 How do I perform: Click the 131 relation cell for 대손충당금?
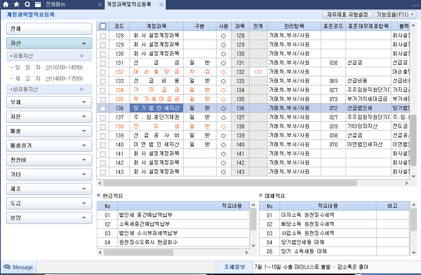pos(258,72)
